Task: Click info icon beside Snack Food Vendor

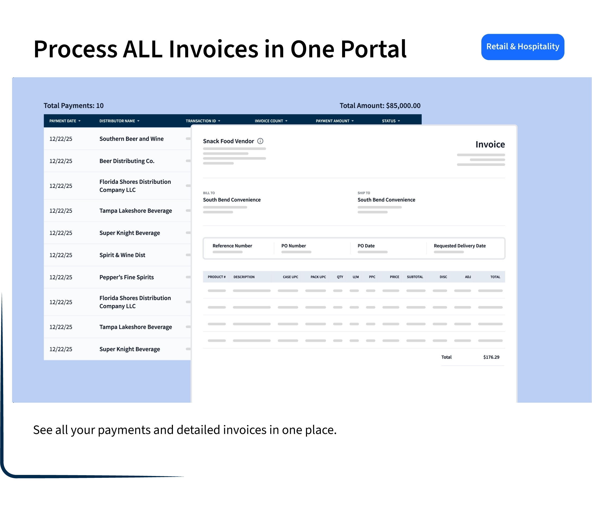Action: (x=260, y=141)
